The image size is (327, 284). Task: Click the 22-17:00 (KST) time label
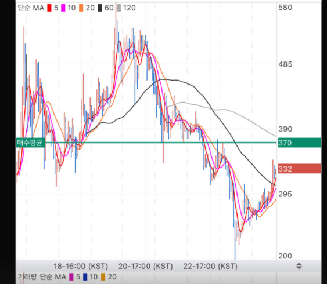[210, 266]
